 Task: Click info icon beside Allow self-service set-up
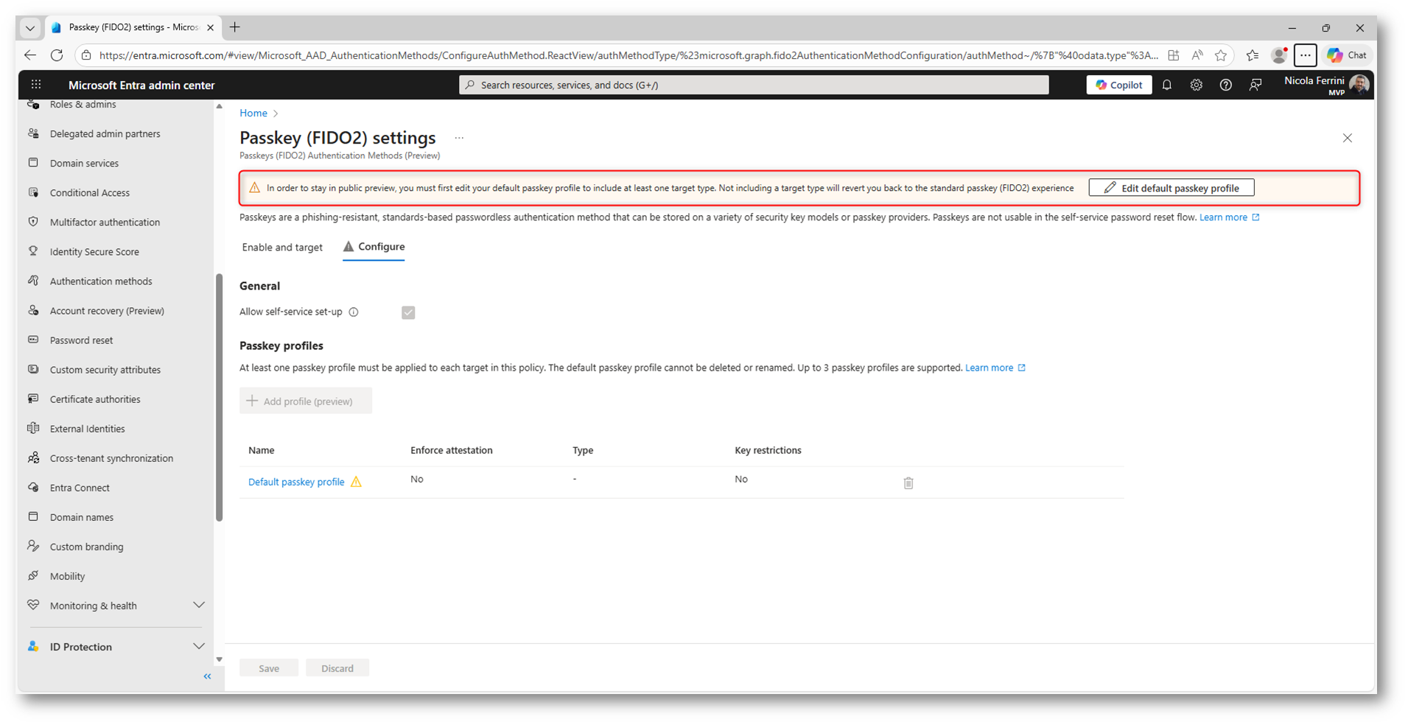tap(354, 312)
